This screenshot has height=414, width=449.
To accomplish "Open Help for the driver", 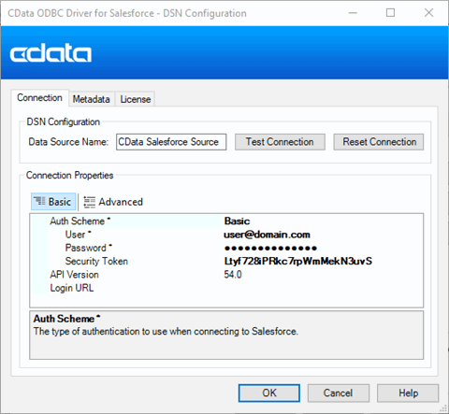I will [408, 393].
